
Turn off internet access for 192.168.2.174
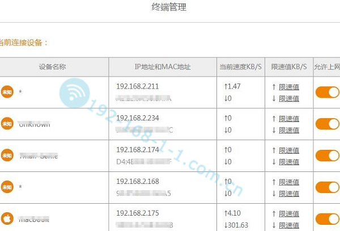click(x=327, y=156)
